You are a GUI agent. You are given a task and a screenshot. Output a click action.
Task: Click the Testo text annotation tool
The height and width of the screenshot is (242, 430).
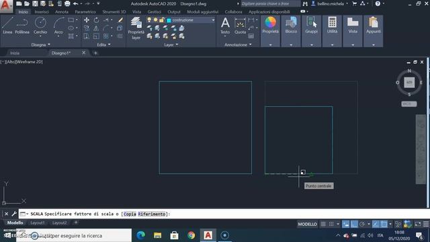225,26
